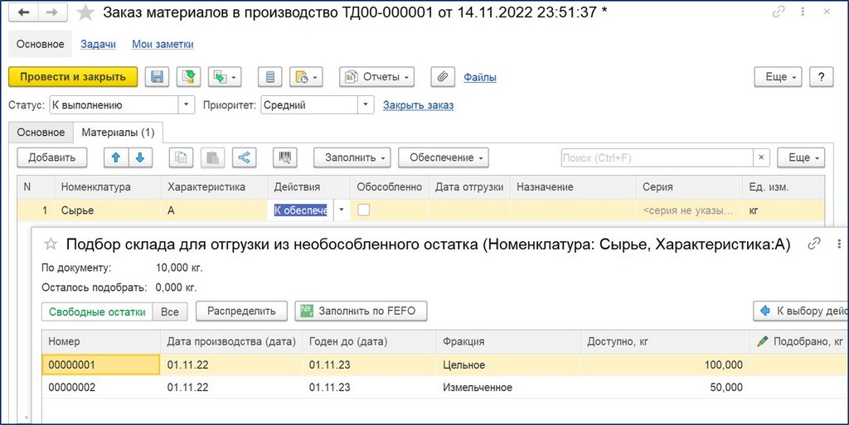Click the К выбору действия button

(801, 312)
